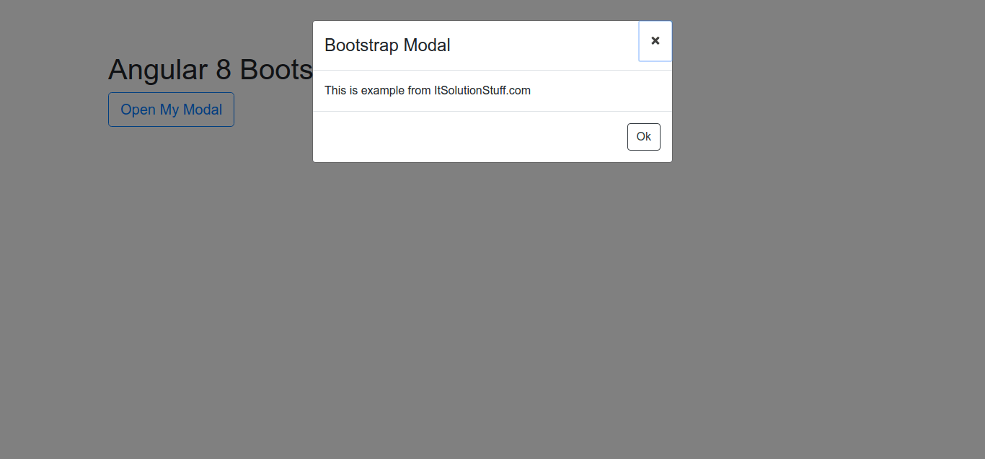Click the Open My Modal button
The width and height of the screenshot is (985, 459).
tap(171, 110)
